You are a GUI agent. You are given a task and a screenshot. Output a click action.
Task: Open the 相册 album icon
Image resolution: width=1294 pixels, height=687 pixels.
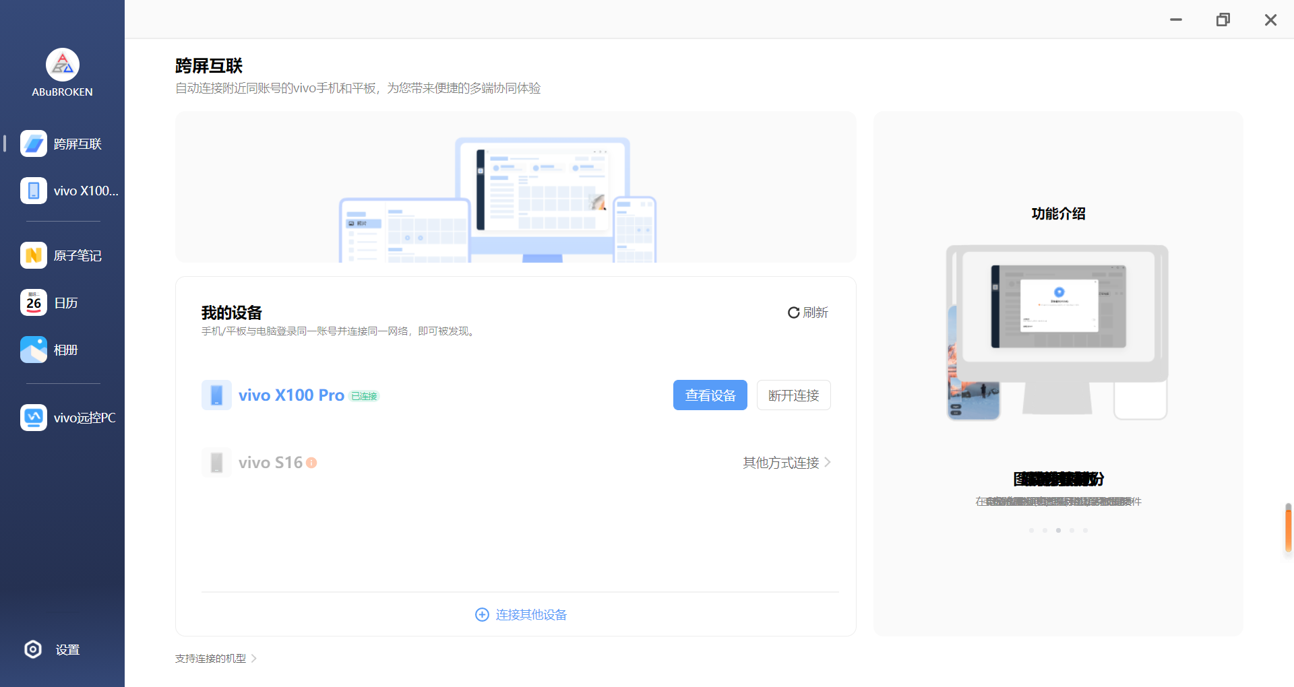point(34,350)
